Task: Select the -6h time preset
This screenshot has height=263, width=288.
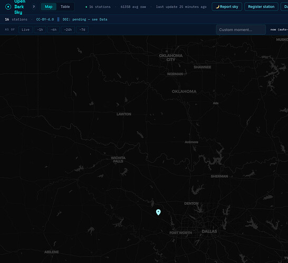Action: pyautogui.click(x=53, y=29)
